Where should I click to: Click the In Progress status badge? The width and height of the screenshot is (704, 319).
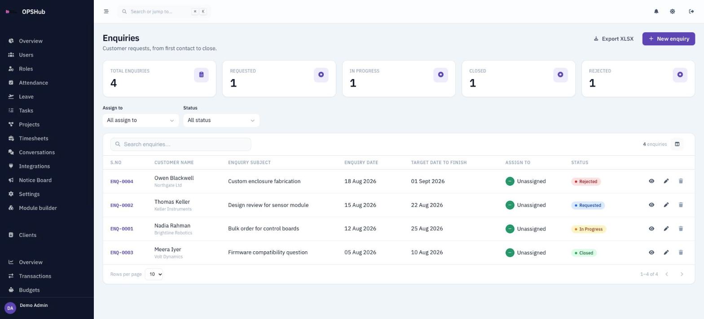[589, 229]
